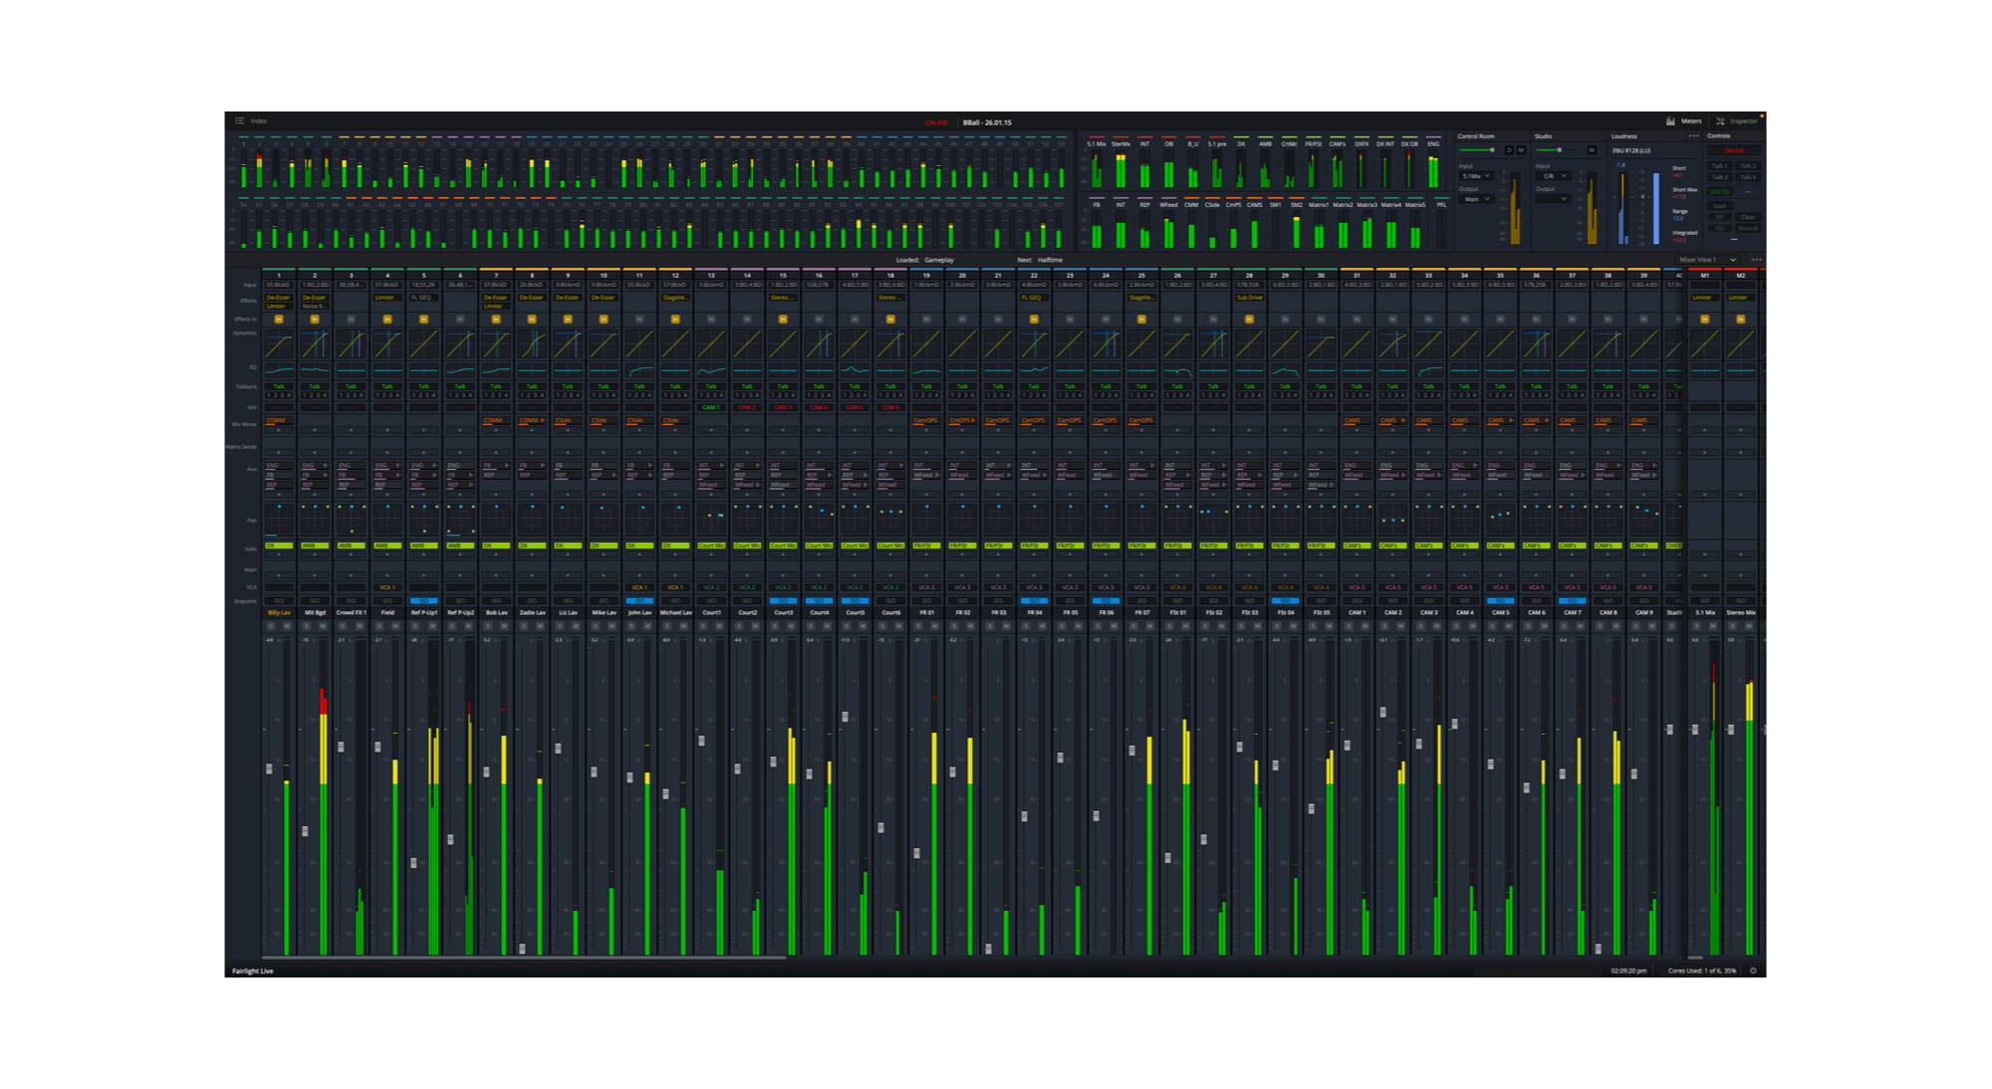Open Control Room Input 5.1Mix dropdown
Viewport: 1992px width, 1089px height.
1475,176
